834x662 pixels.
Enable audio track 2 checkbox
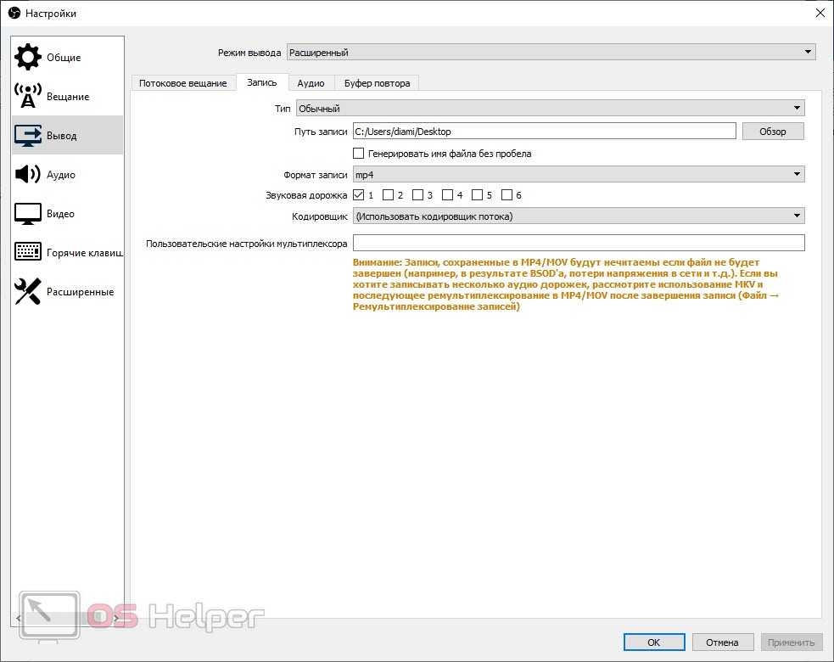pyautogui.click(x=388, y=195)
